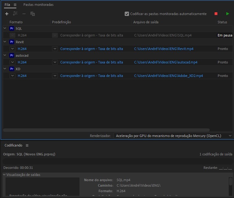This screenshot has width=234, height=198.
Task: Select the Fila tab
Action: [x=7, y=5]
